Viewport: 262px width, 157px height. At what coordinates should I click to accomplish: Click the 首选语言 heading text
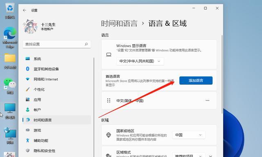113,76
